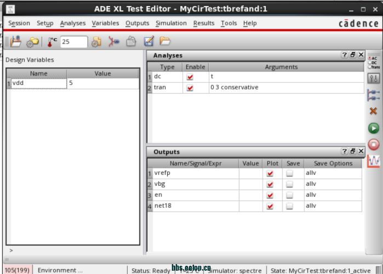Click the open results folder icon
Viewport: 383px width, 274px height.
click(x=165, y=41)
